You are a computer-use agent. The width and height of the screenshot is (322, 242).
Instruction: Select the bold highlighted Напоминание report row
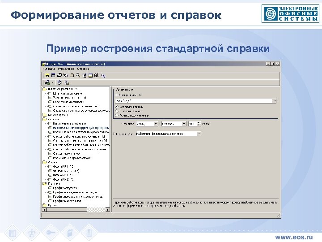81,128
